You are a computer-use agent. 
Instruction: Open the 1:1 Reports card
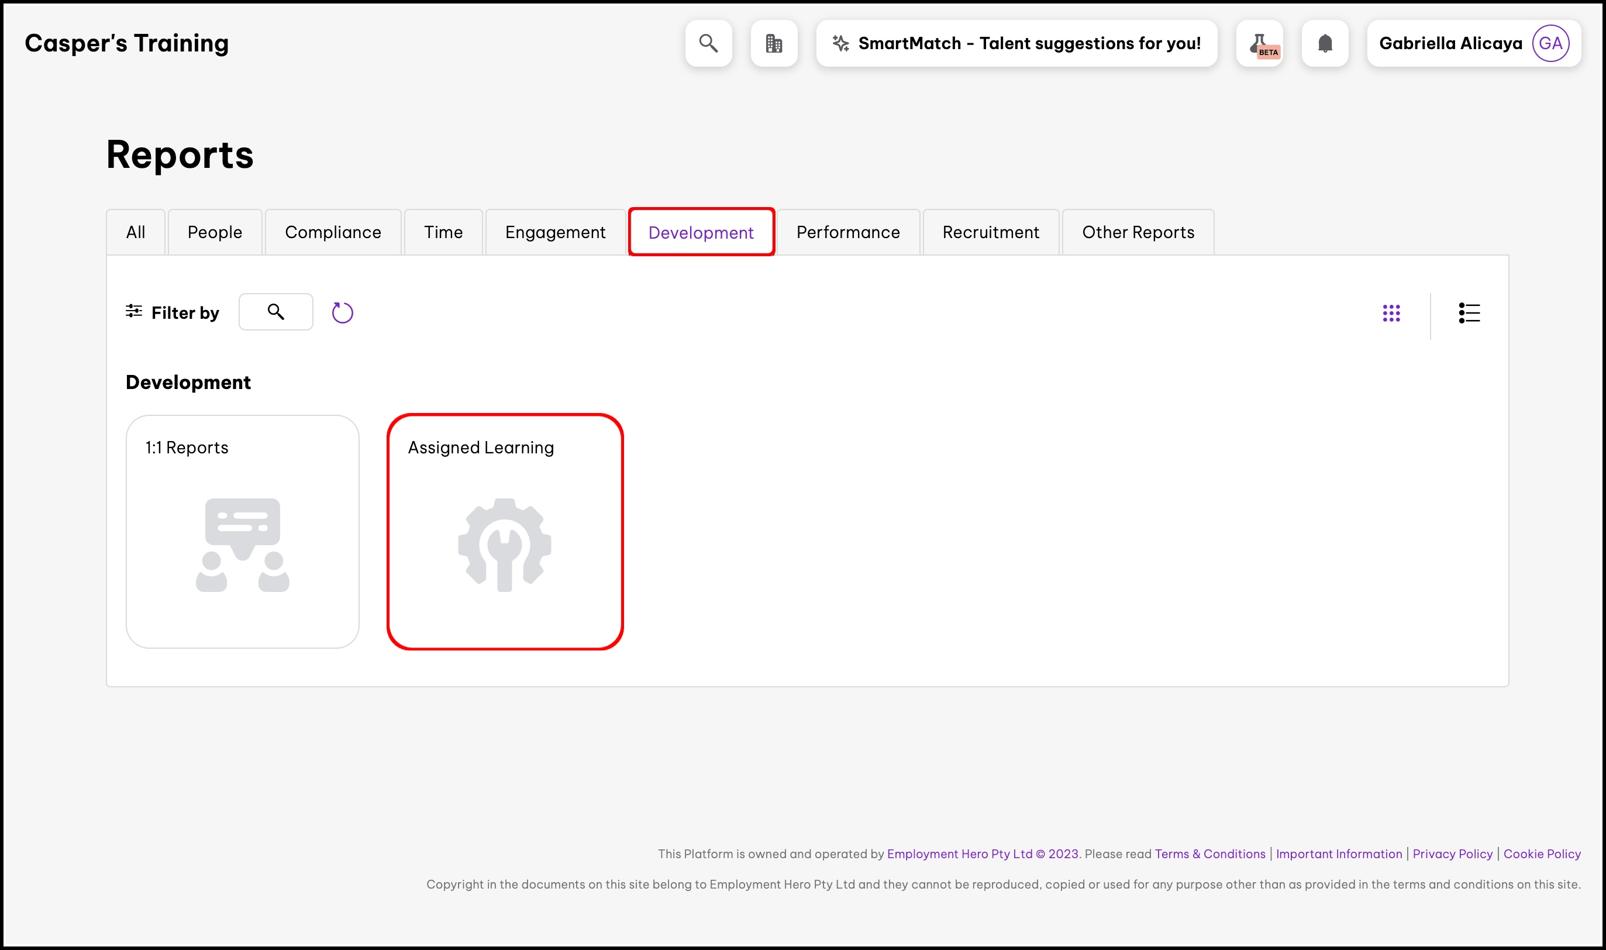[242, 531]
